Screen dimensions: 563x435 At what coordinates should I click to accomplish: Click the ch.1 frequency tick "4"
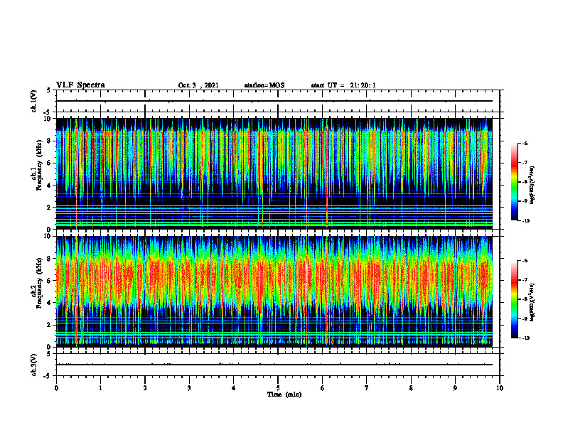coord(49,186)
